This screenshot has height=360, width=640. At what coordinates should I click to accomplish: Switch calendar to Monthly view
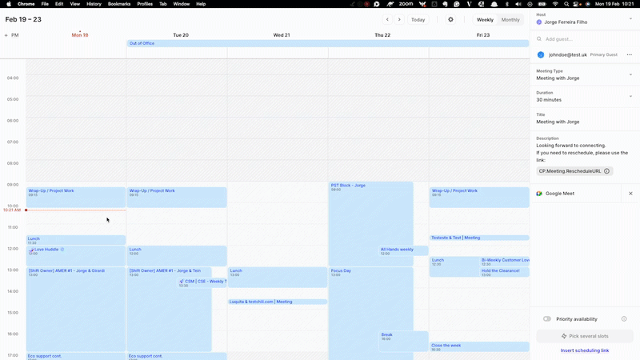[510, 19]
